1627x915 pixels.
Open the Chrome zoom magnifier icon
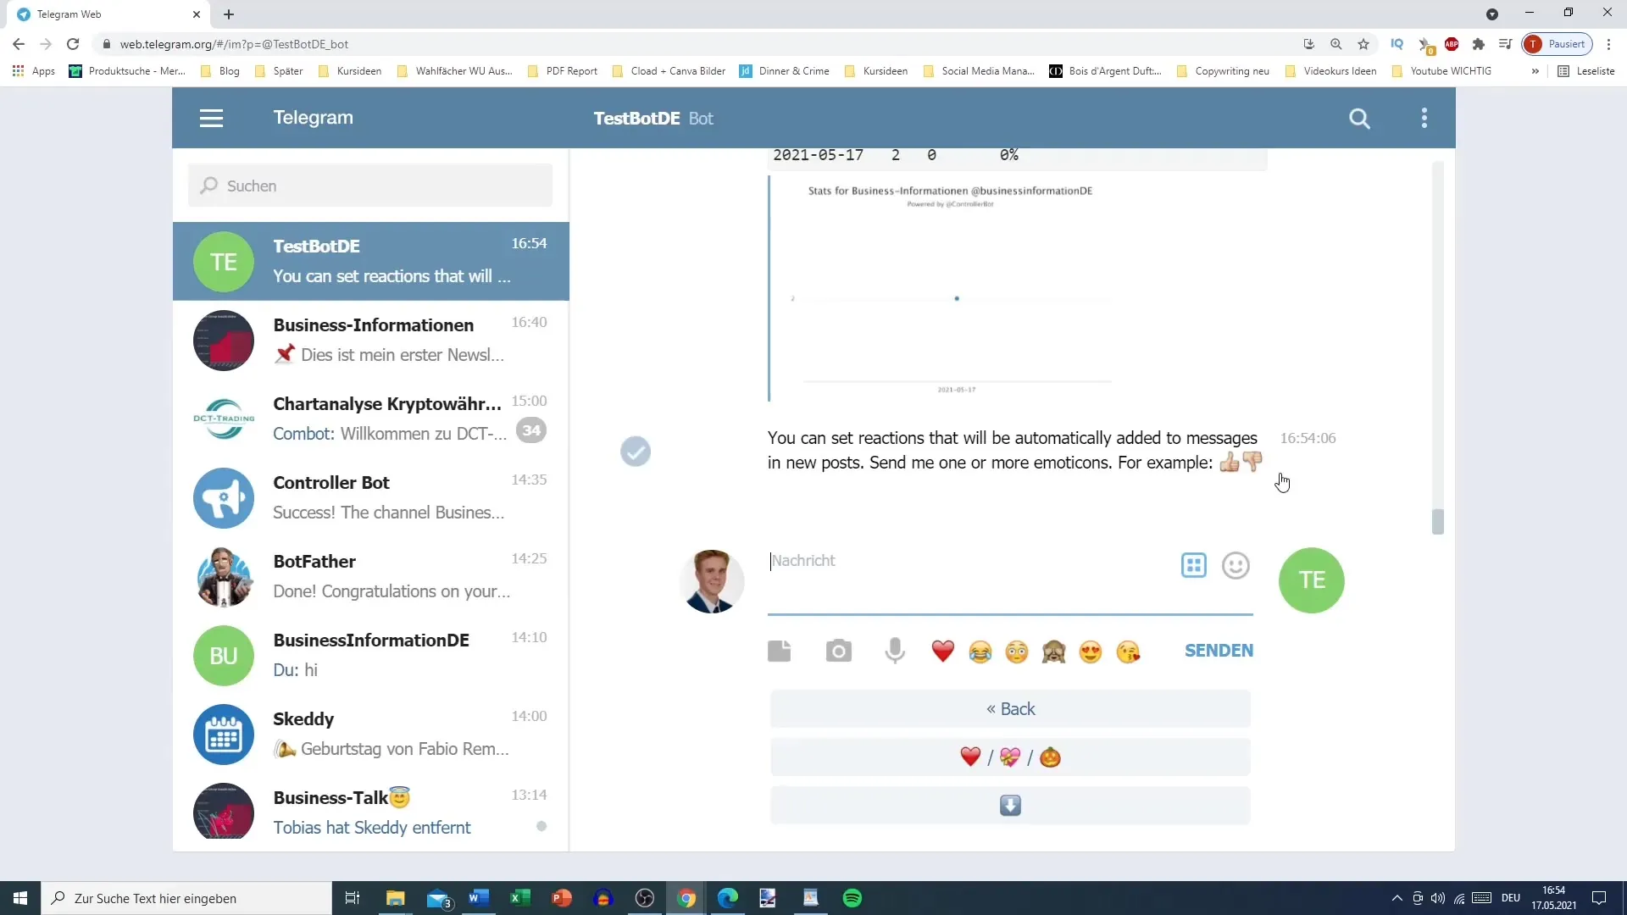coord(1336,44)
